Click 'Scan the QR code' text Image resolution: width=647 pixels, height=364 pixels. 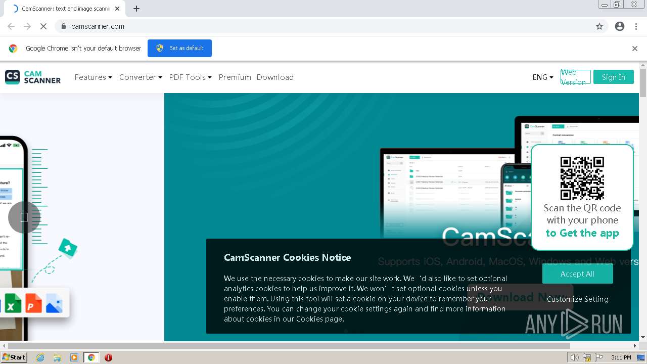582,208
